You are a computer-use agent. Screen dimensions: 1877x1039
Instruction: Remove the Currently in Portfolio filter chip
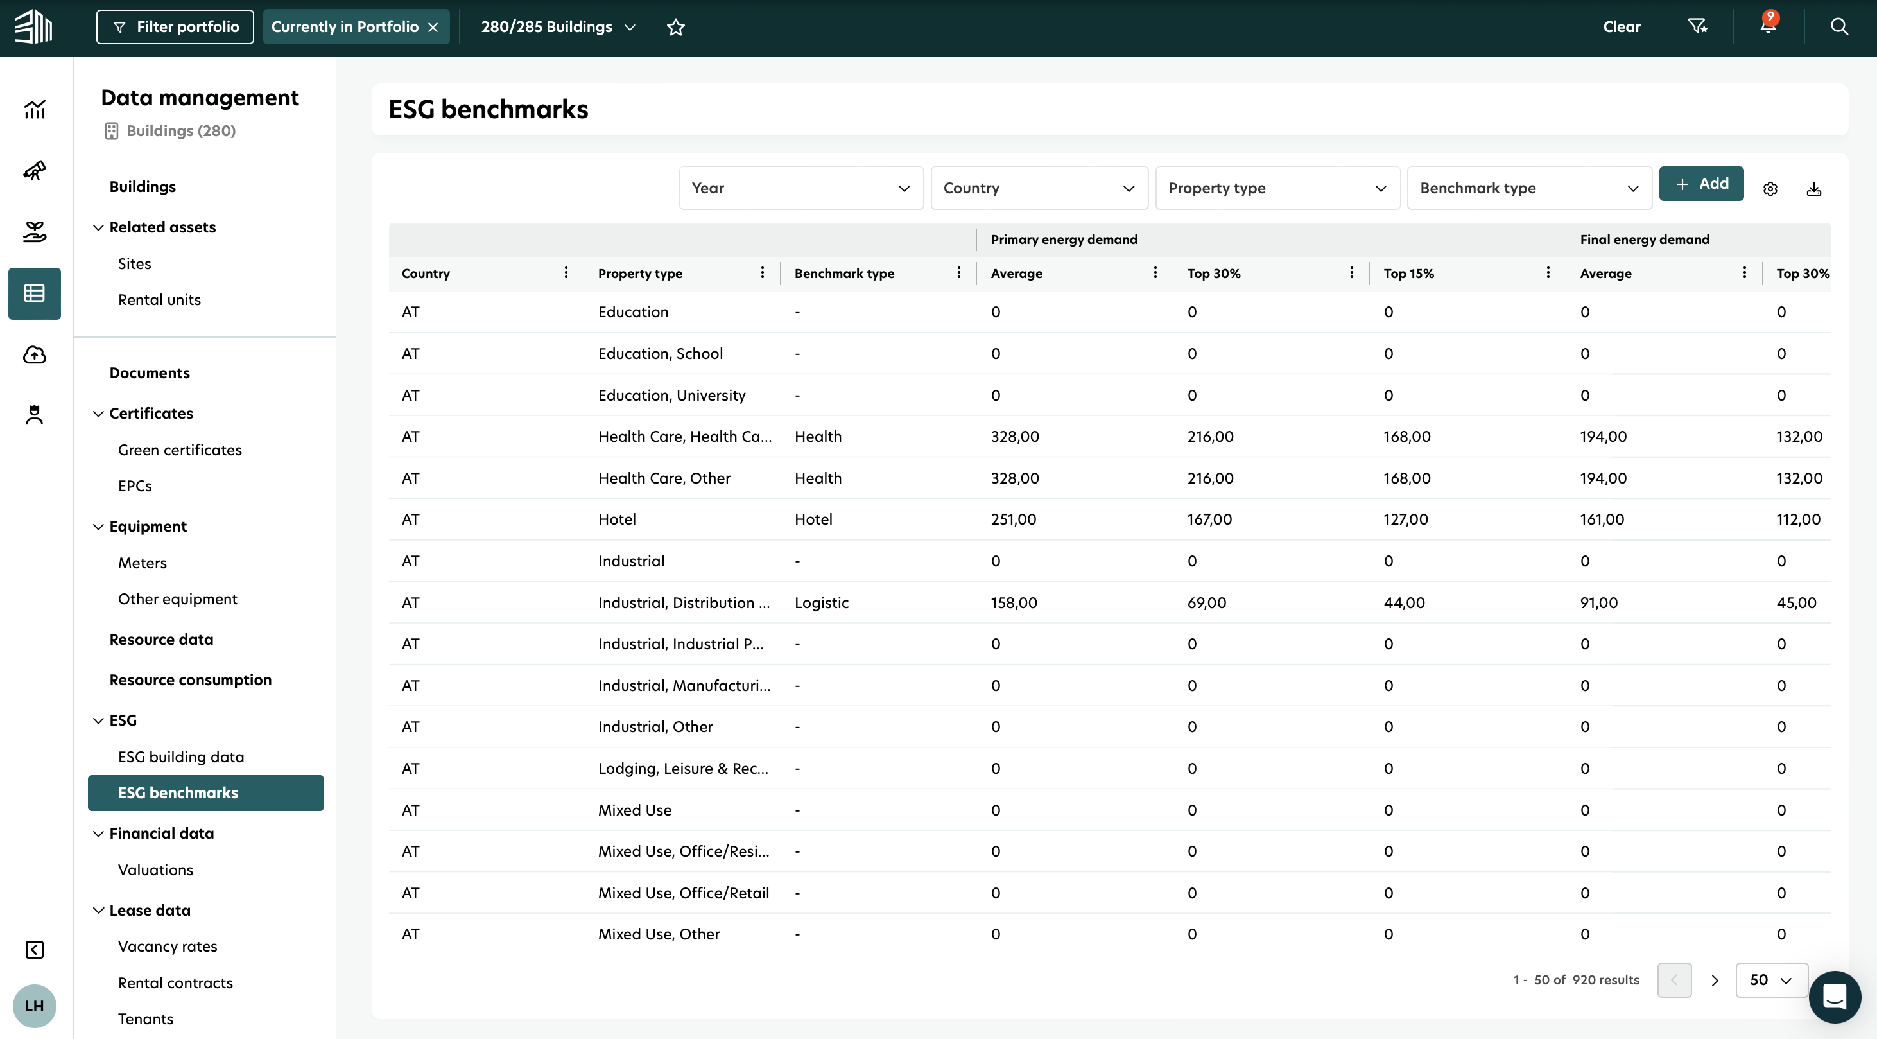click(433, 27)
